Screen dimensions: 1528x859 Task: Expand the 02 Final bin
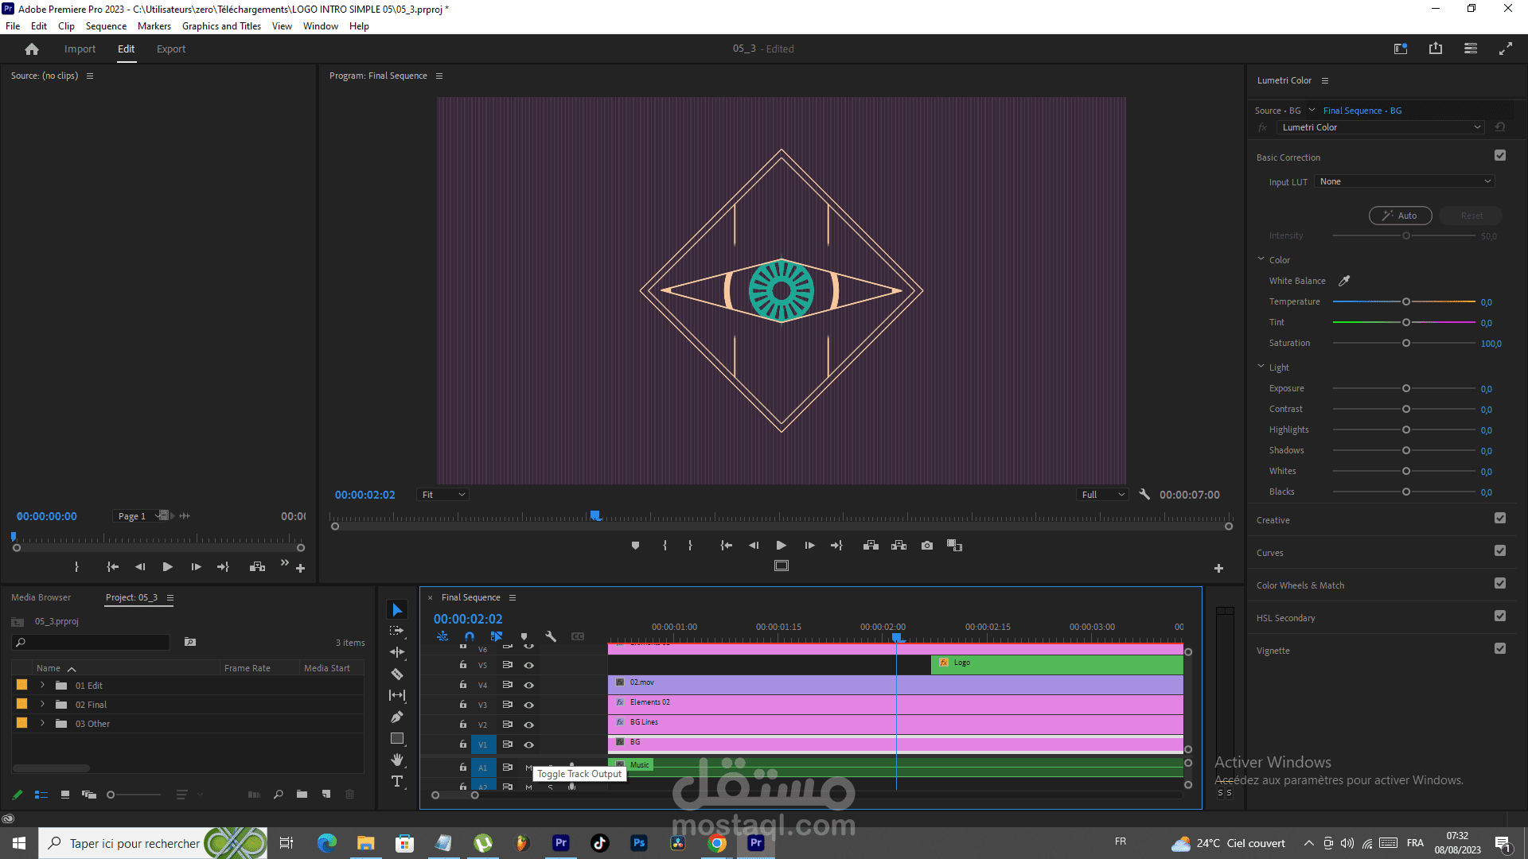(x=43, y=705)
